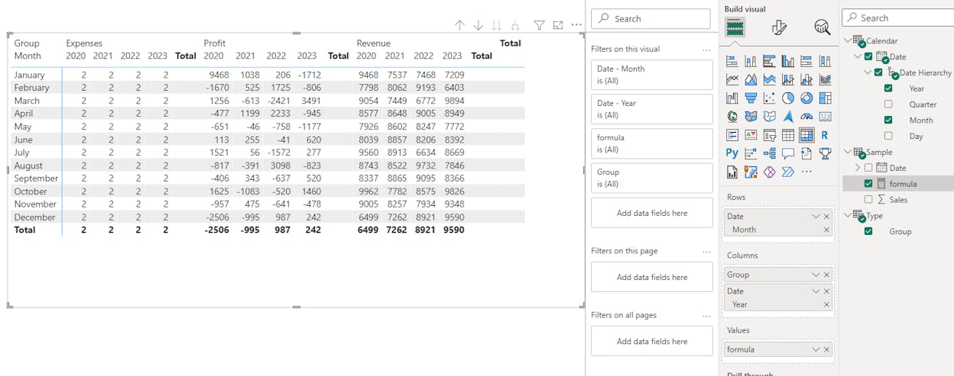
Task: Select the Stacked bar chart visual
Action: [x=732, y=62]
